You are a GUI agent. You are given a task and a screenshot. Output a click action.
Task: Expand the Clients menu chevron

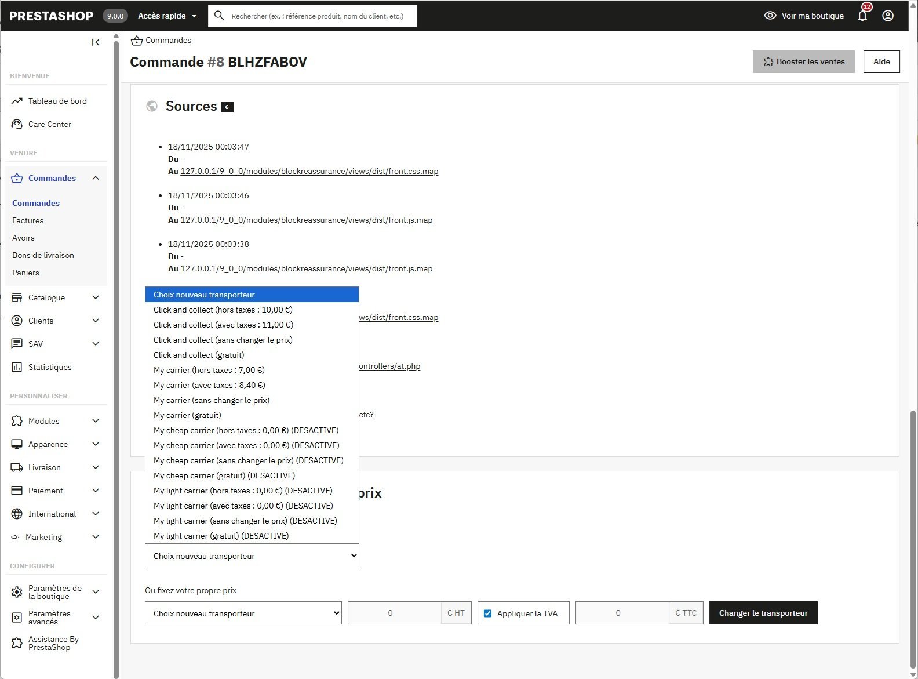point(96,321)
